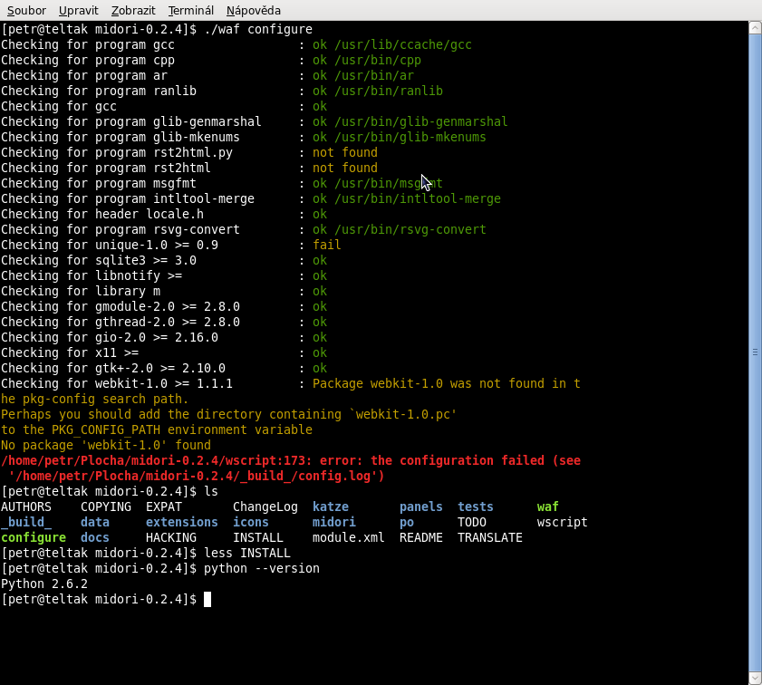Click the tests directory name
The height and width of the screenshot is (685, 762).
476,507
